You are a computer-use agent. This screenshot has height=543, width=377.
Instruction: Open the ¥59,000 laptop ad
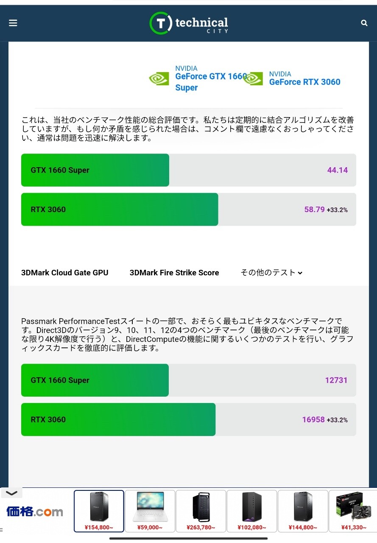pos(150,511)
